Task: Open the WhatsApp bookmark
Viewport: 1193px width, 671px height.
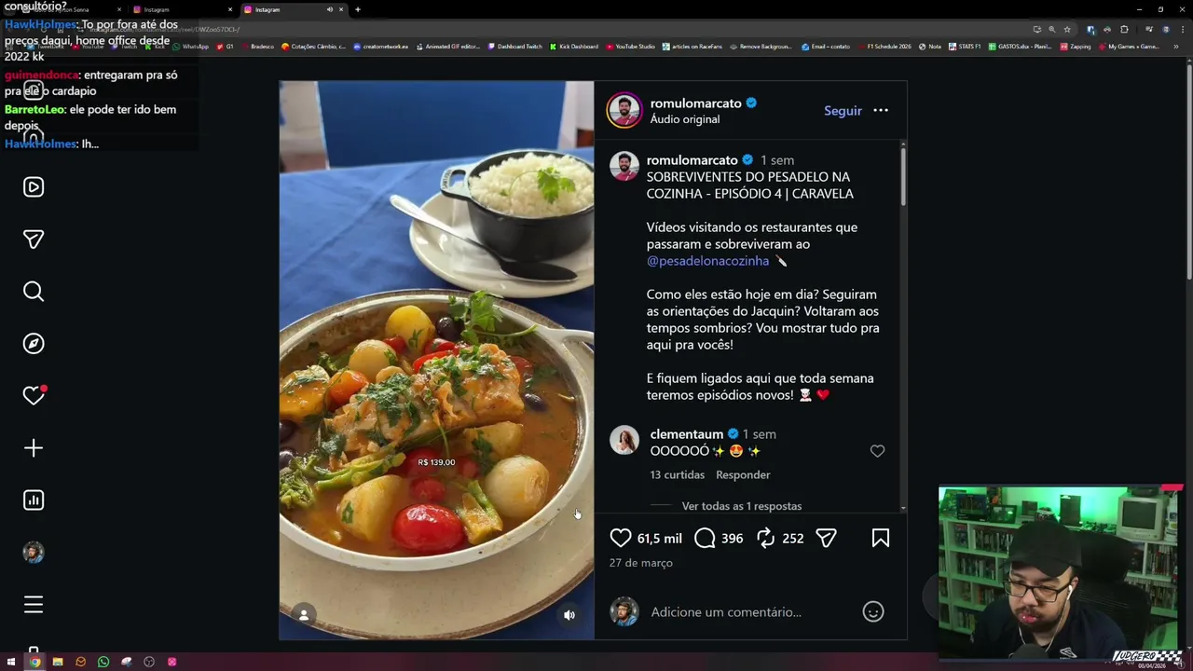Action: pyautogui.click(x=191, y=47)
